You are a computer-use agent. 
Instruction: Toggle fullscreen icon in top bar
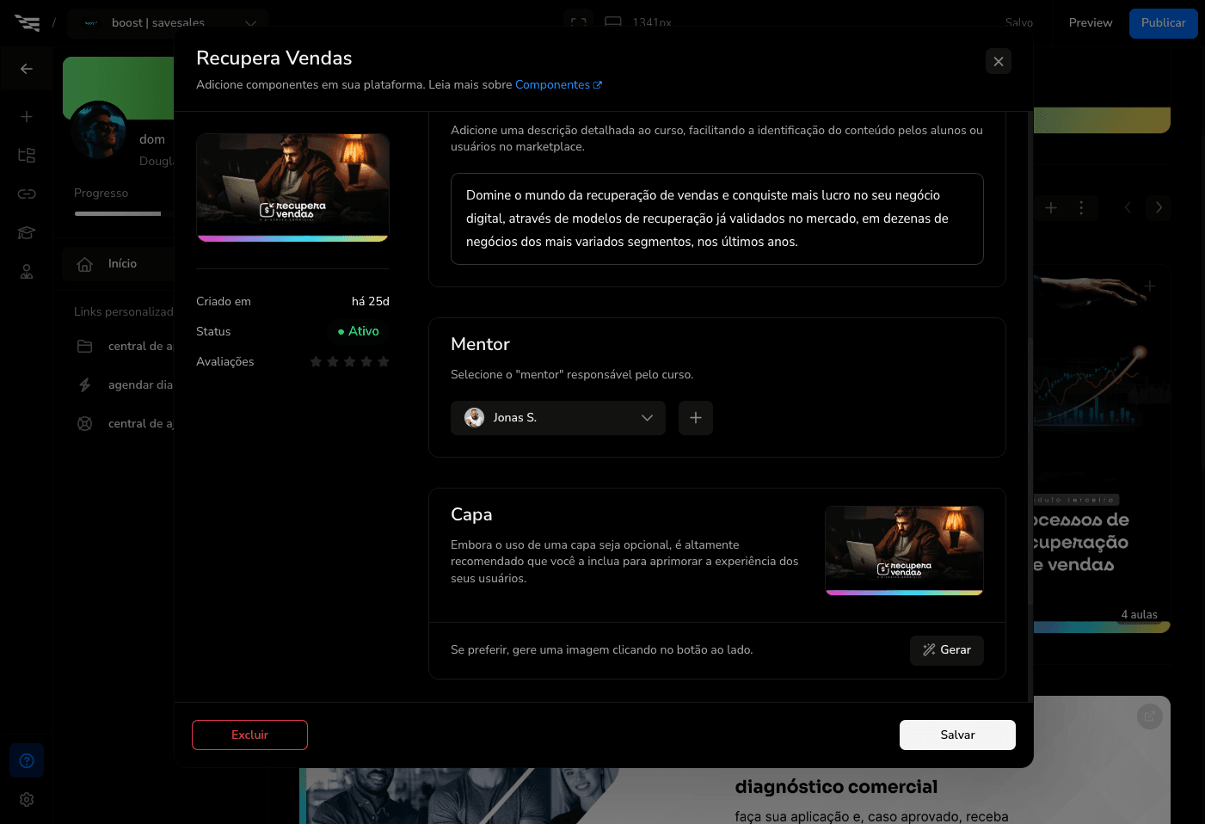pyautogui.click(x=579, y=22)
